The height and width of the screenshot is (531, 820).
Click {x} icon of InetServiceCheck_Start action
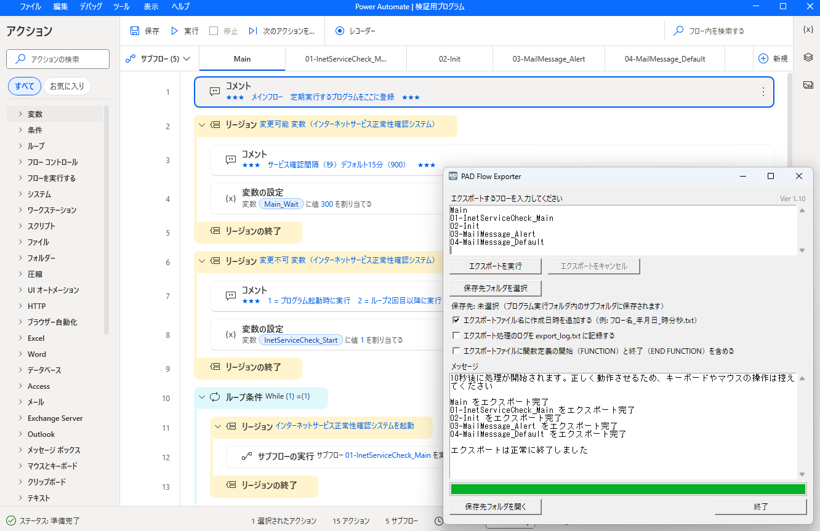tap(231, 334)
